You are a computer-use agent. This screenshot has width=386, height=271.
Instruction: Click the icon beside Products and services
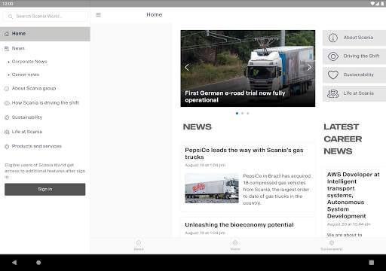click(7, 147)
